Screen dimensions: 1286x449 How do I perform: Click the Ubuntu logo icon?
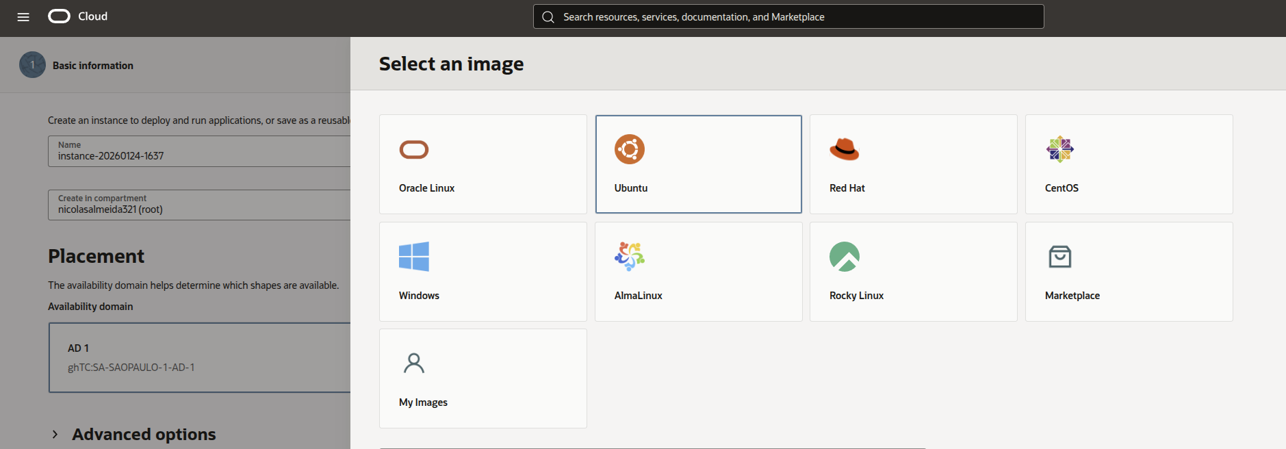(630, 149)
